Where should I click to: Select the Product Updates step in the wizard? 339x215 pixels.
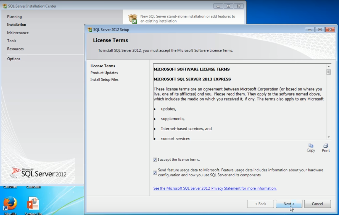pos(104,73)
